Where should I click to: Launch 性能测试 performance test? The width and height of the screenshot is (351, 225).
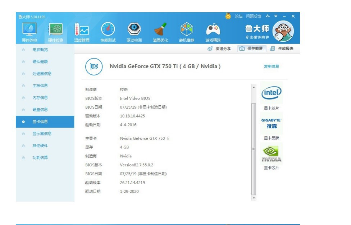point(108,32)
